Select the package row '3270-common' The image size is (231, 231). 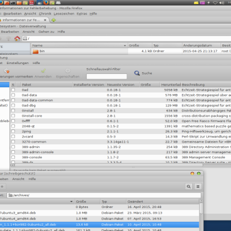120,142
